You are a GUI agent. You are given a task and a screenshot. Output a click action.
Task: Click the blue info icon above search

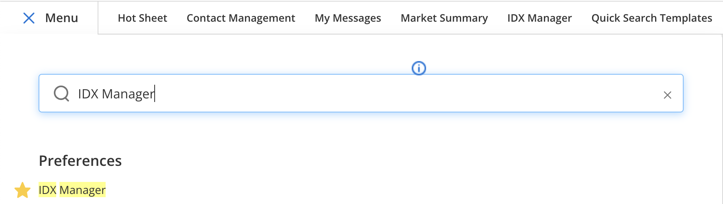(419, 68)
